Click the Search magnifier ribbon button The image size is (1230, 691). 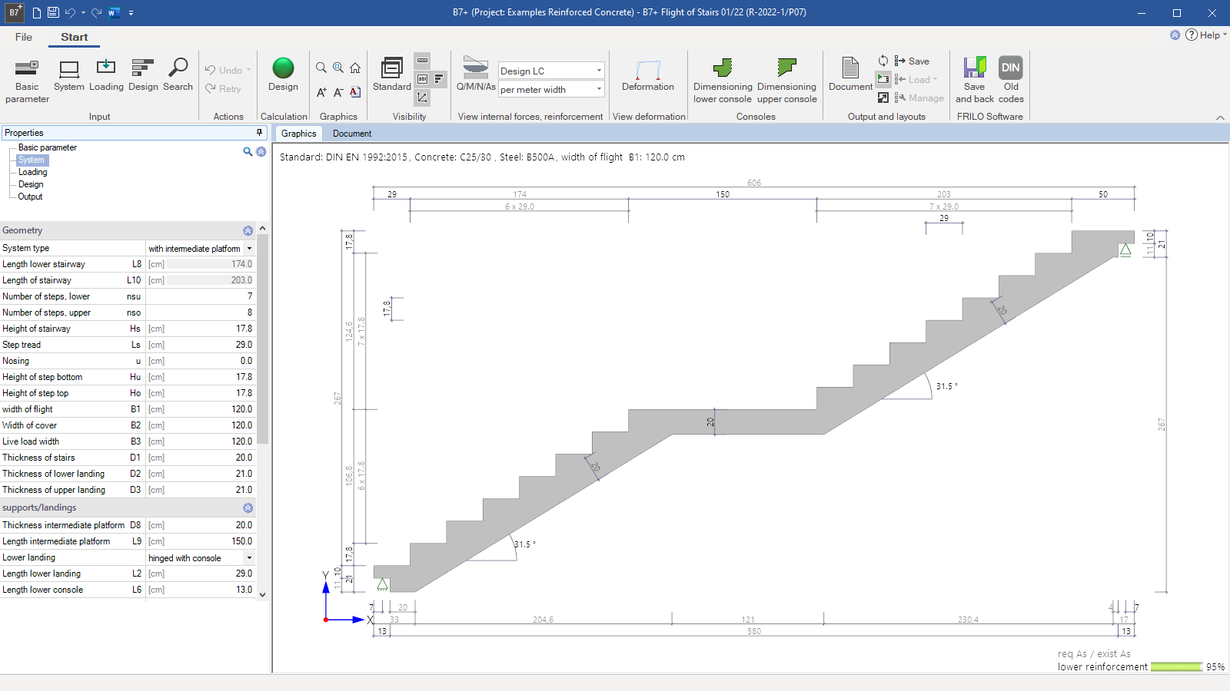pyautogui.click(x=178, y=75)
